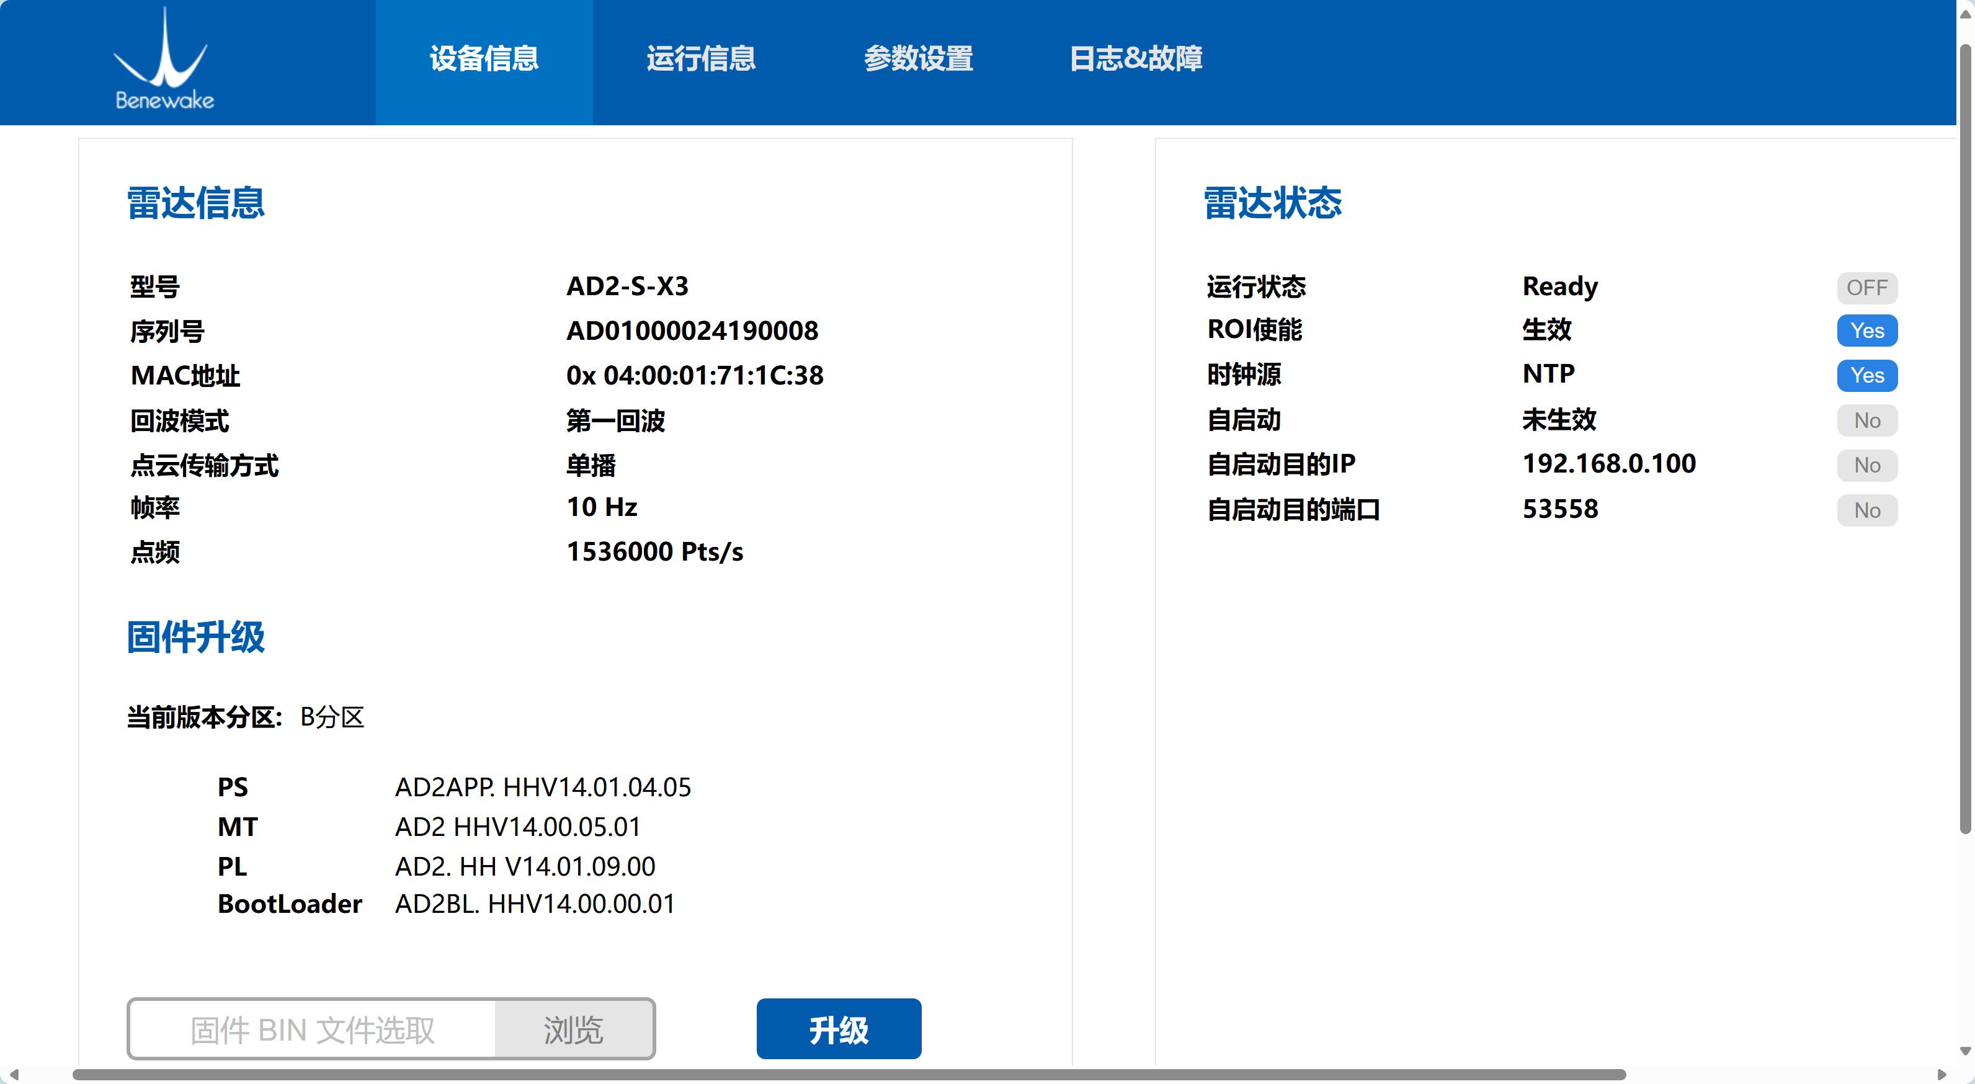Select the 单播 transmission value
This screenshot has width=1975, height=1084.
pos(591,465)
